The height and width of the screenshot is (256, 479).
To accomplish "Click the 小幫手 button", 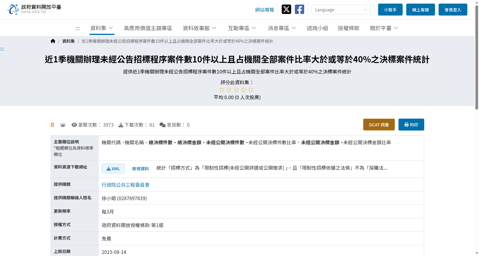I will (x=390, y=10).
